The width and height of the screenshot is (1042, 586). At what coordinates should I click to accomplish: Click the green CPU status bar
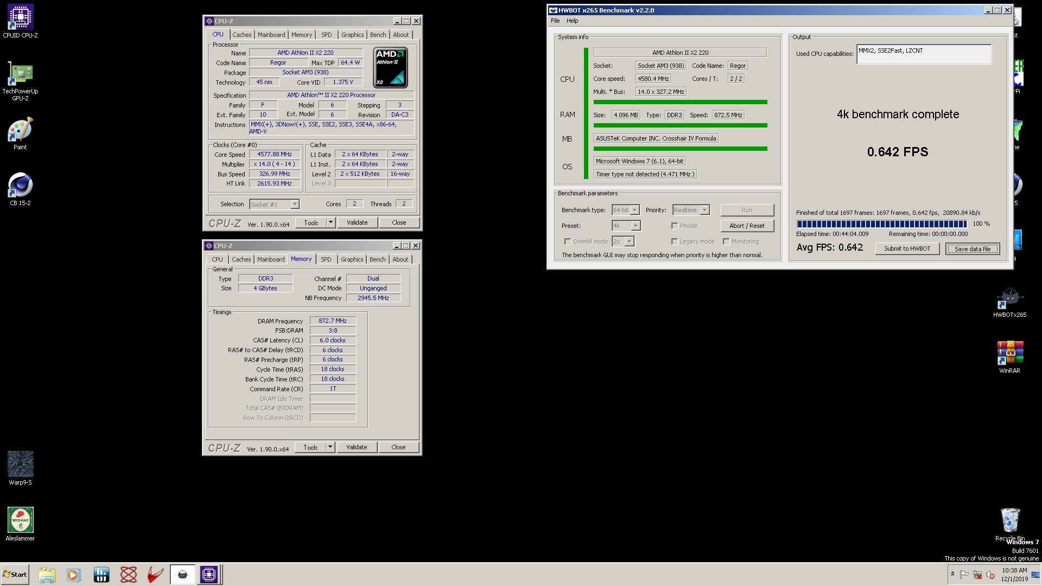click(680, 102)
